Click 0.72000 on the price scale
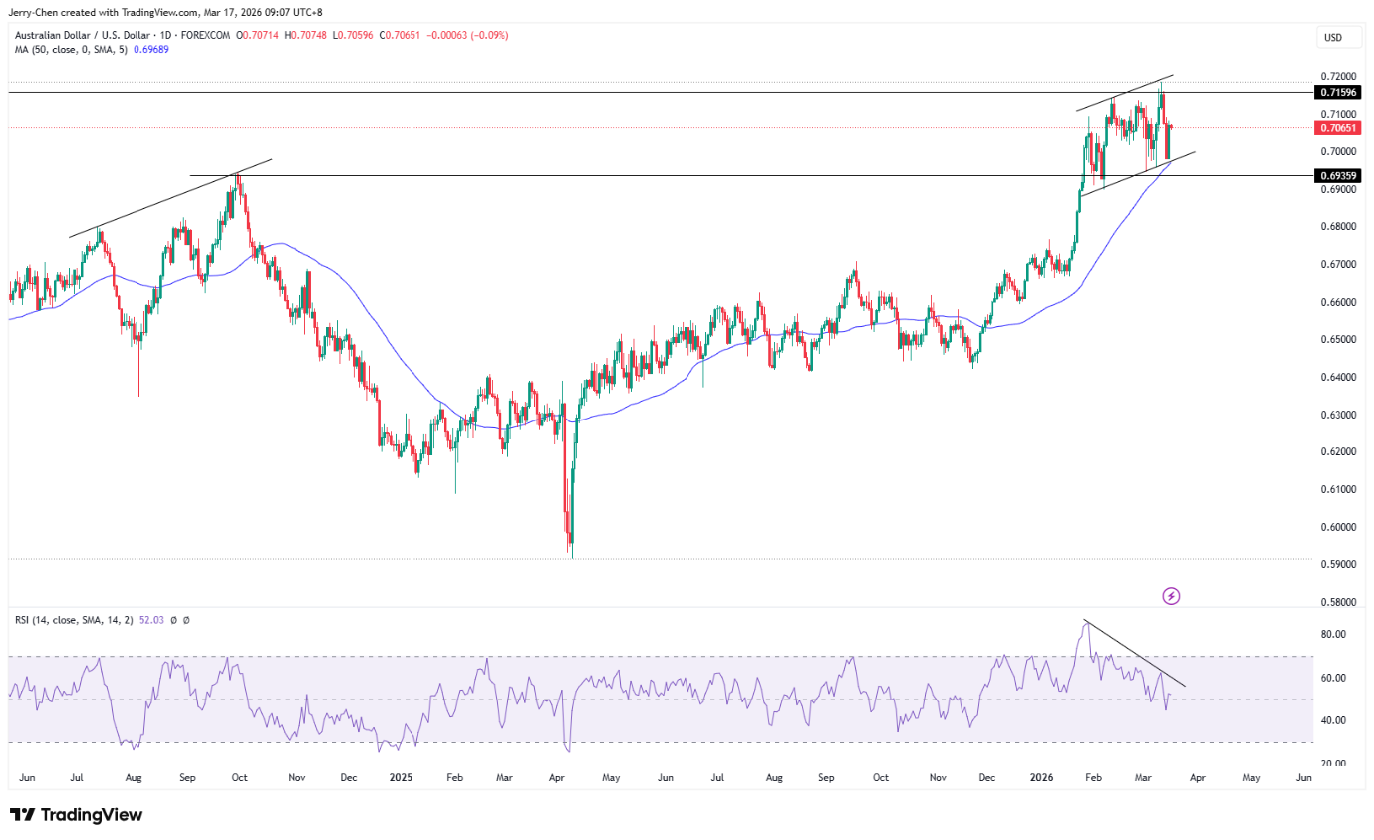The width and height of the screenshot is (1374, 840). [1337, 77]
